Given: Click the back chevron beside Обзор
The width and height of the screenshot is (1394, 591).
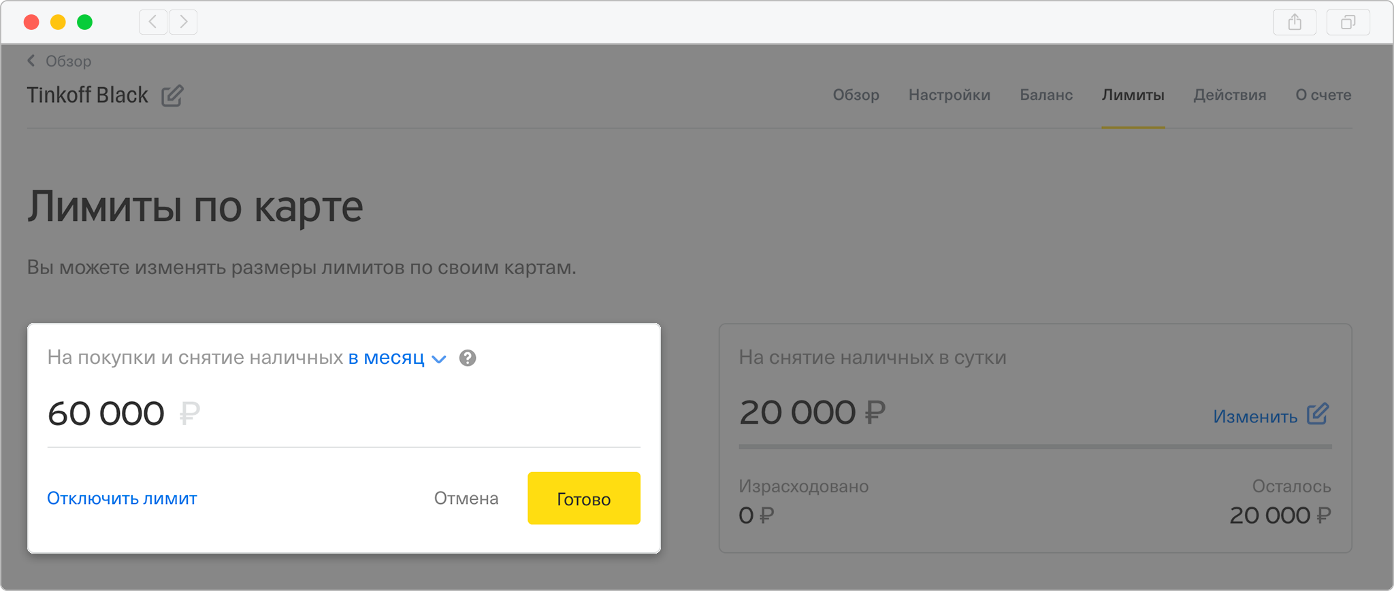Looking at the screenshot, I should click(x=31, y=61).
